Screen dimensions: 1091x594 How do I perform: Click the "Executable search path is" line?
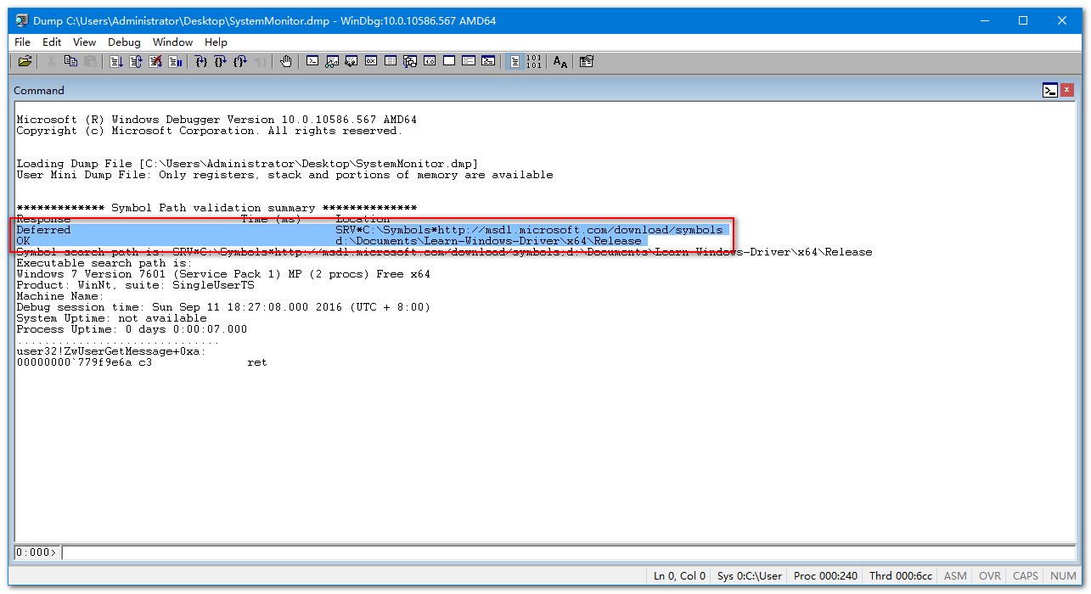tap(104, 263)
